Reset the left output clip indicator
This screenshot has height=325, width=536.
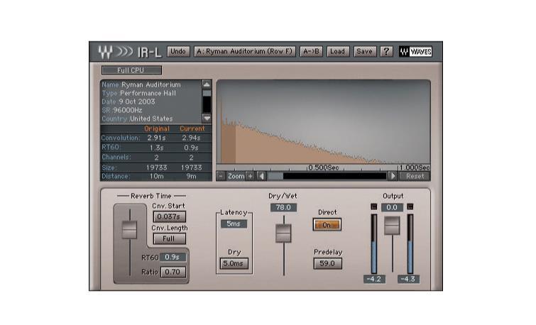click(374, 207)
